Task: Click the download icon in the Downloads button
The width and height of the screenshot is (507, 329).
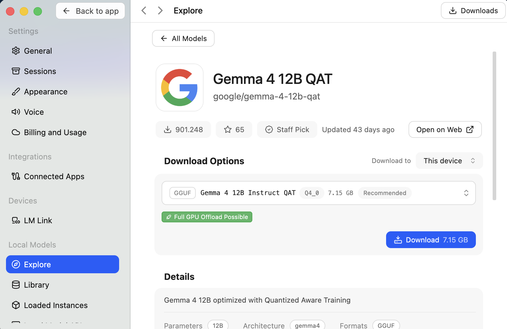Action: (453, 11)
